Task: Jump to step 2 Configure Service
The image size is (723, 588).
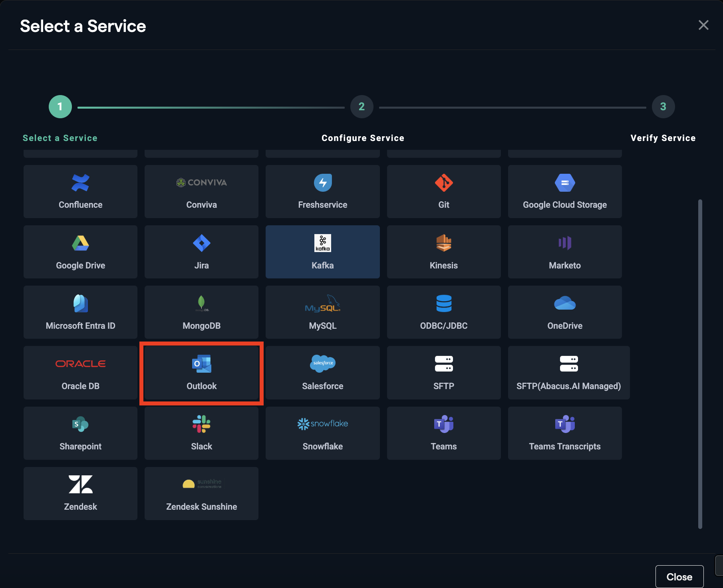Action: coord(361,107)
